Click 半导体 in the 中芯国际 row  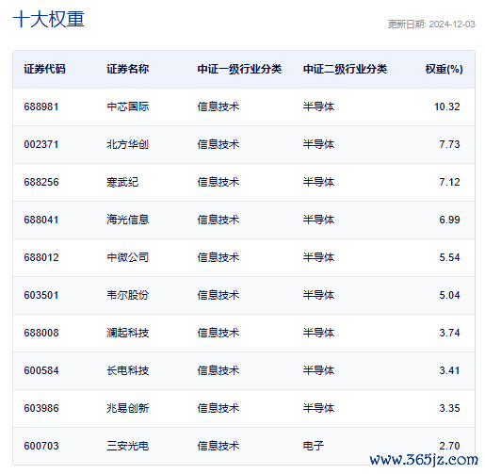pyautogui.click(x=318, y=106)
